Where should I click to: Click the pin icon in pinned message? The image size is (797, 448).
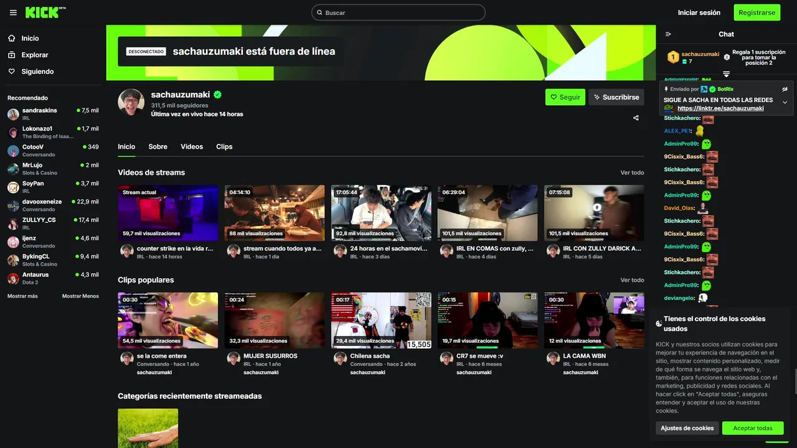(666, 89)
